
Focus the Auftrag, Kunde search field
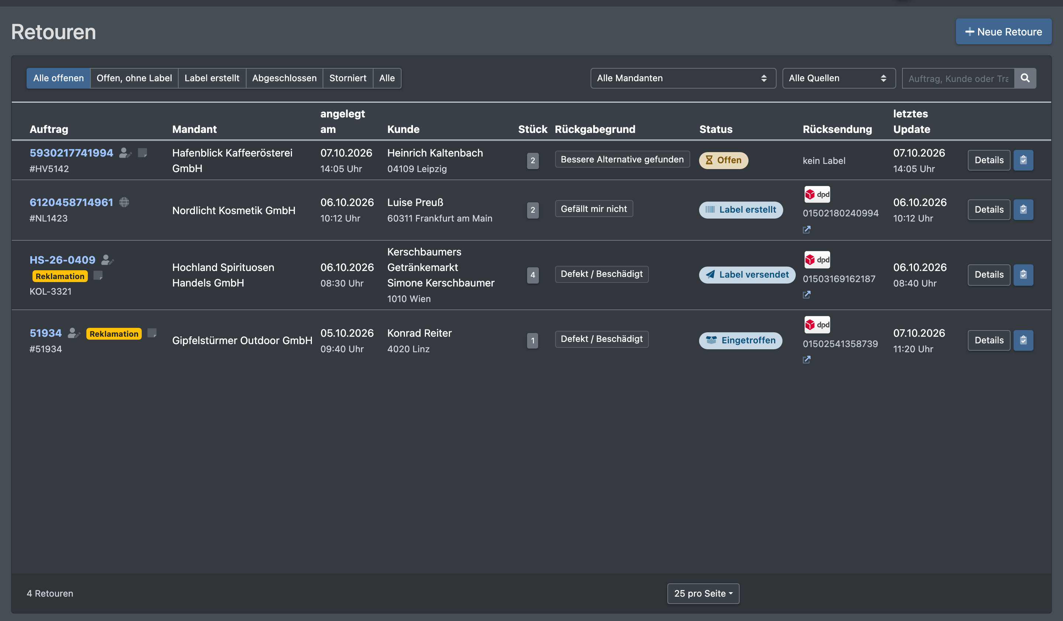pos(958,78)
